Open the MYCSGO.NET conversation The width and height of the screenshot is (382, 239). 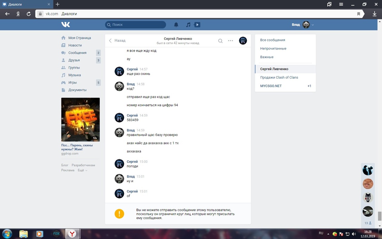click(271, 86)
